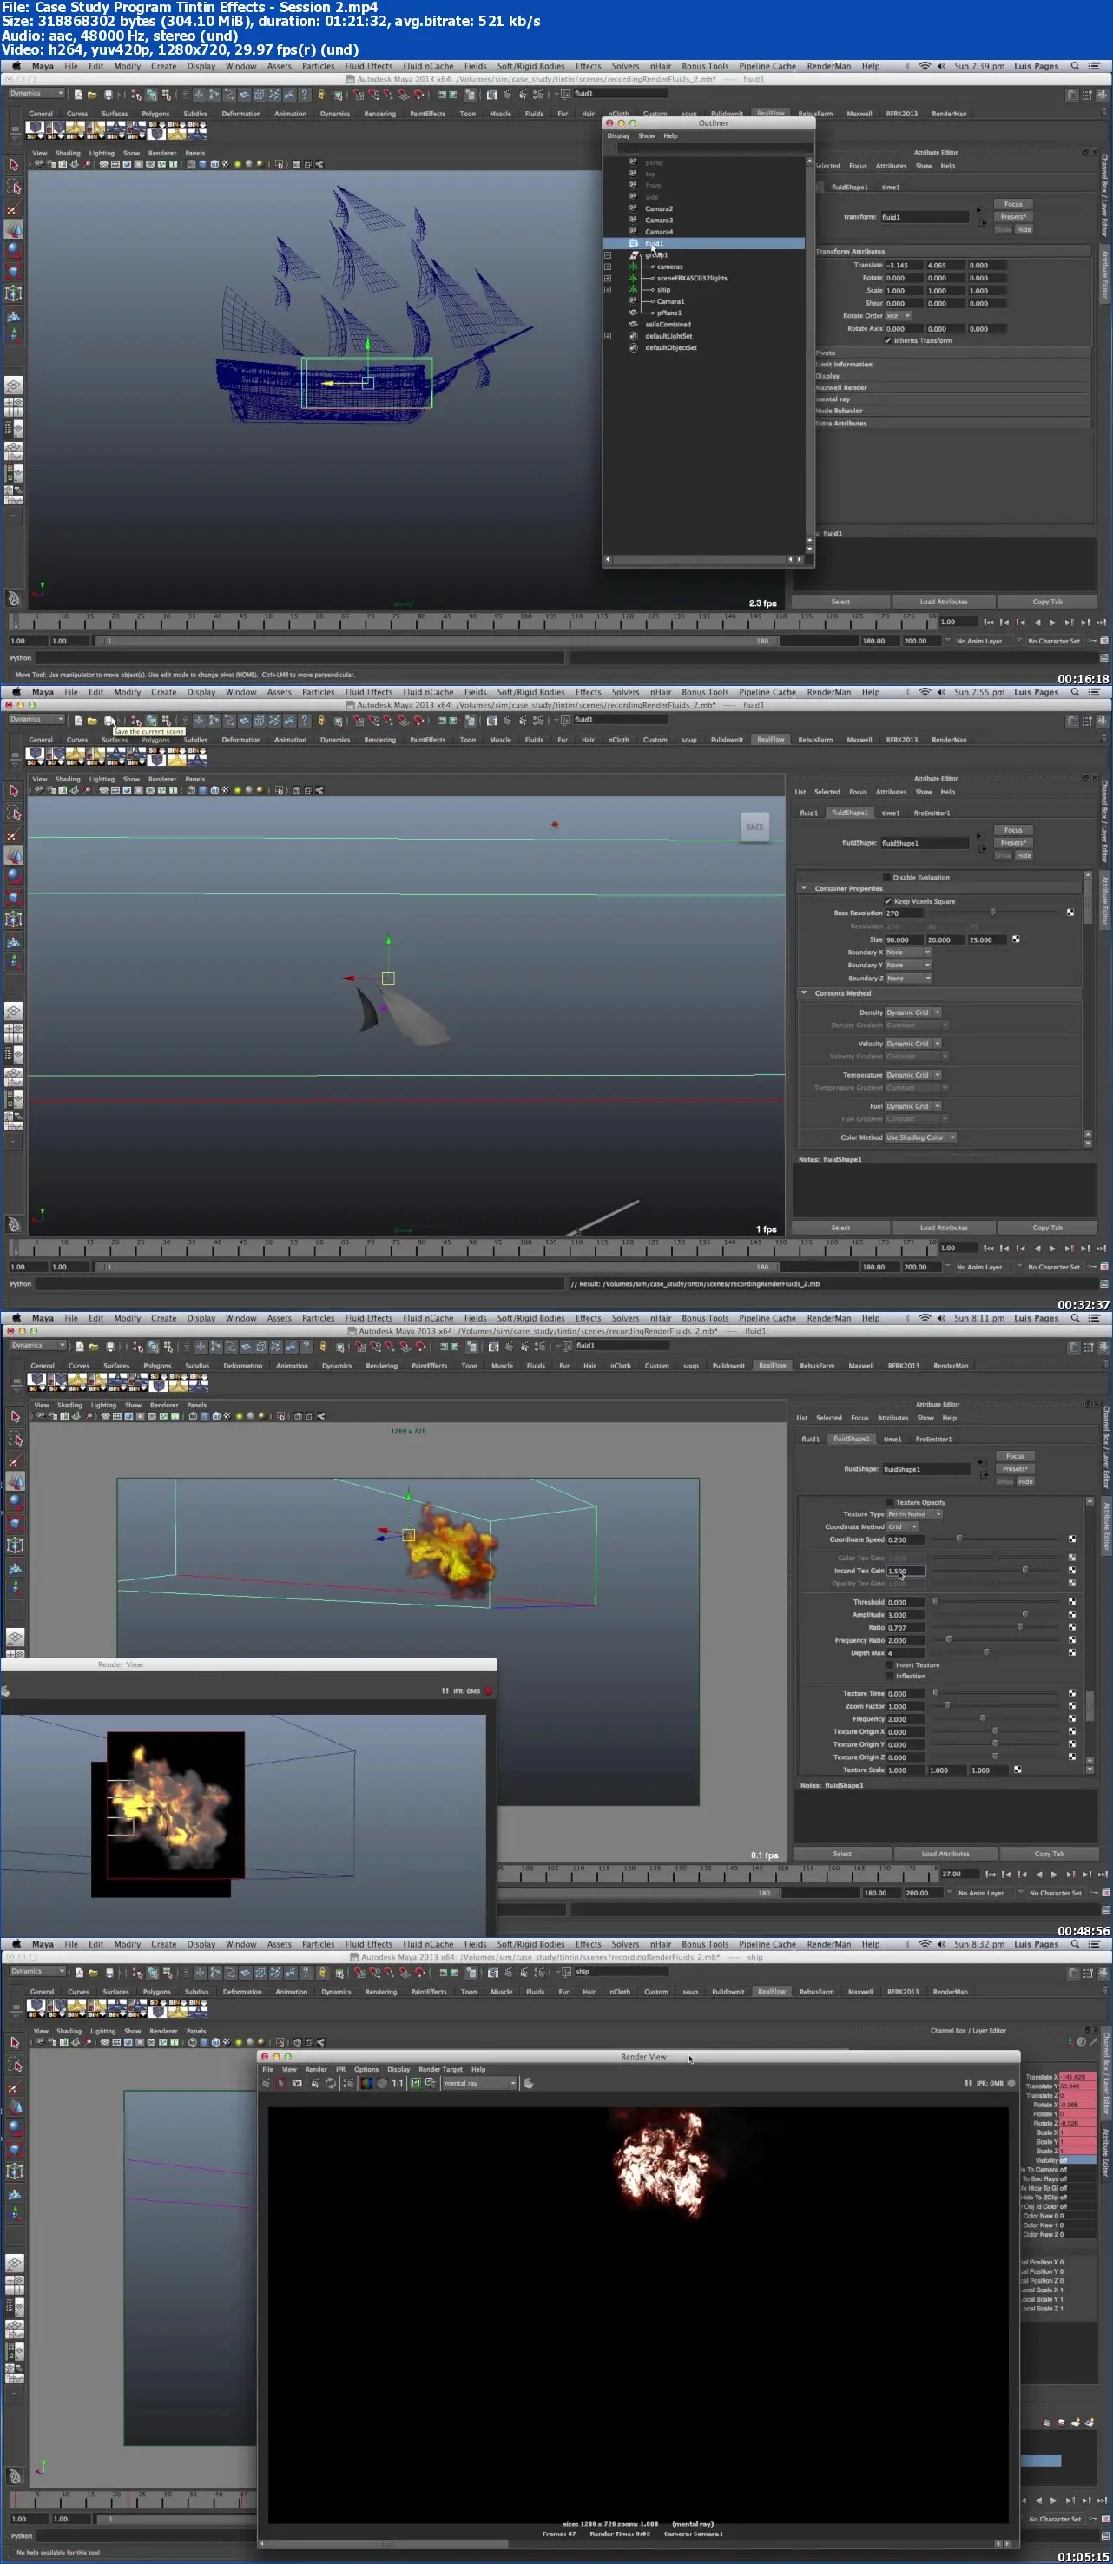Click the Sun 7:39 pm menu bar clock

[978, 66]
